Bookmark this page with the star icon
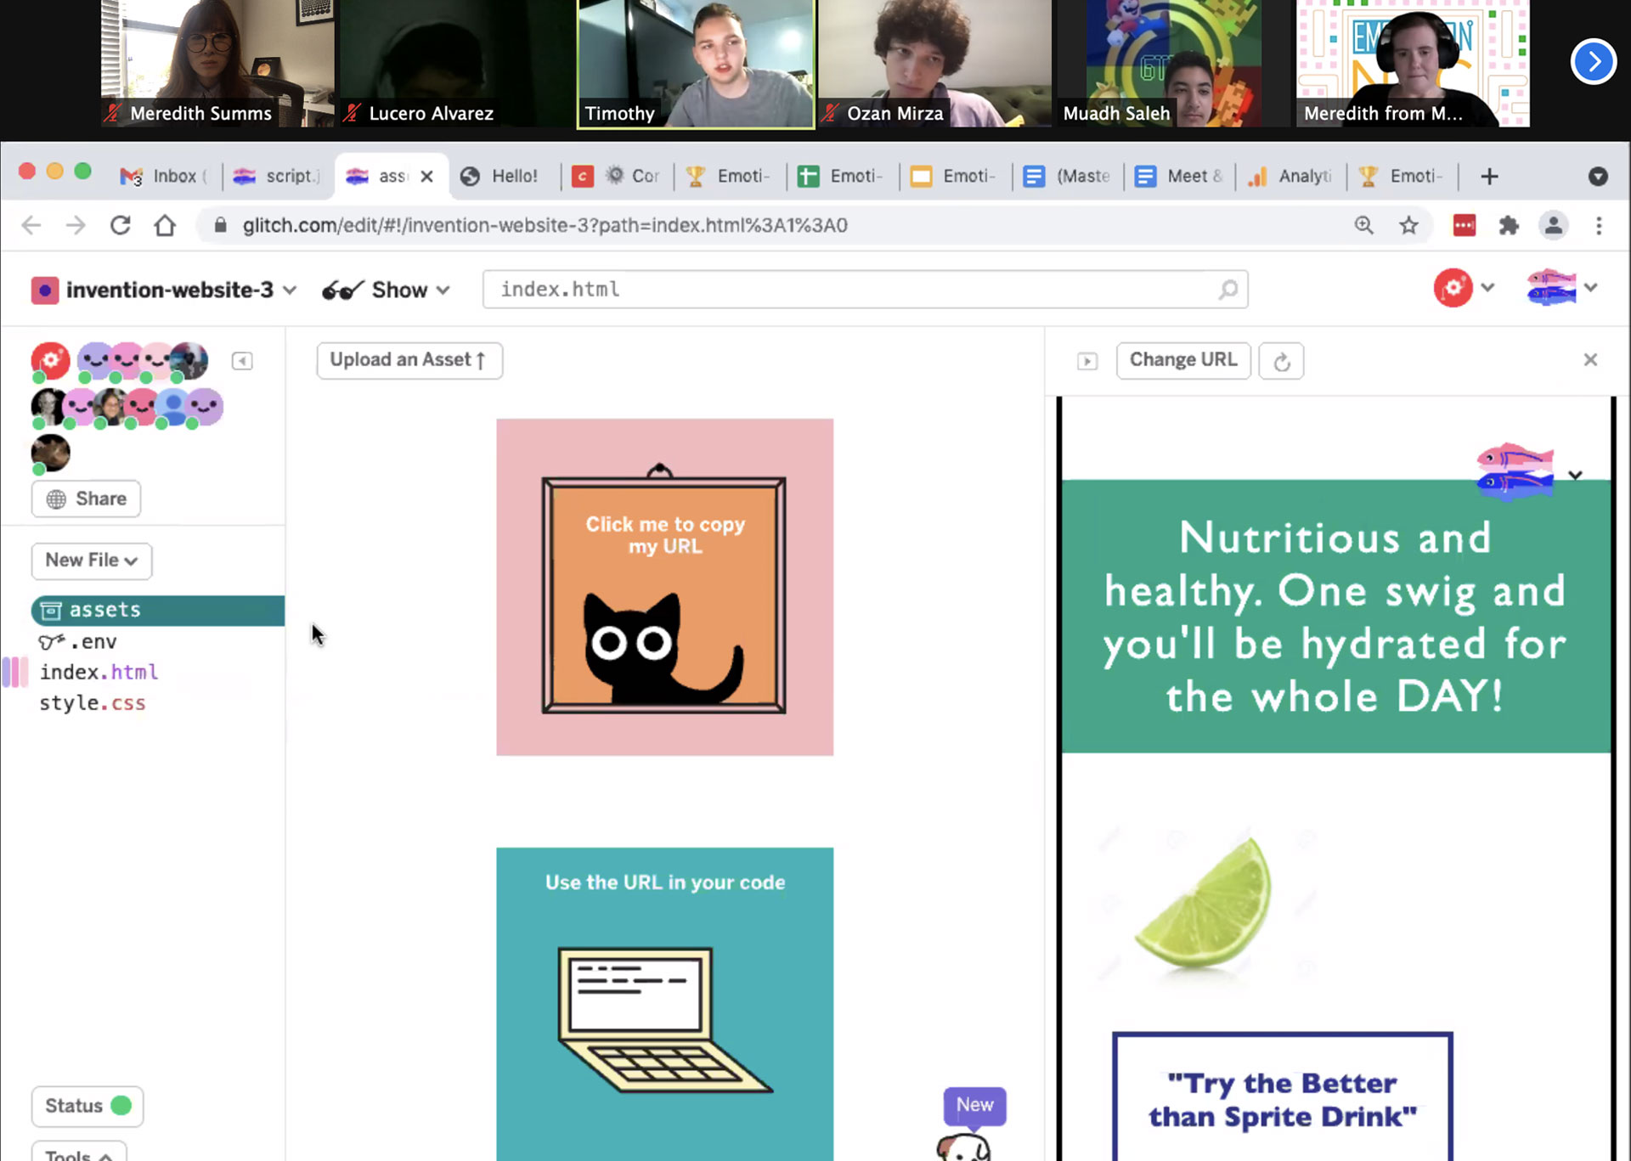1631x1161 pixels. (x=1408, y=225)
